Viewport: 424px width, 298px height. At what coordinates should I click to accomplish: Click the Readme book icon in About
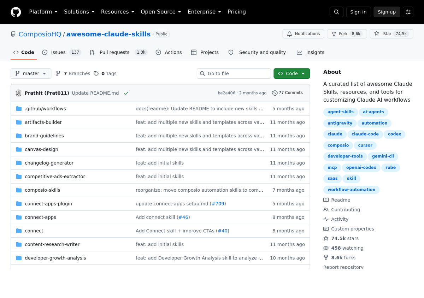[x=326, y=200]
